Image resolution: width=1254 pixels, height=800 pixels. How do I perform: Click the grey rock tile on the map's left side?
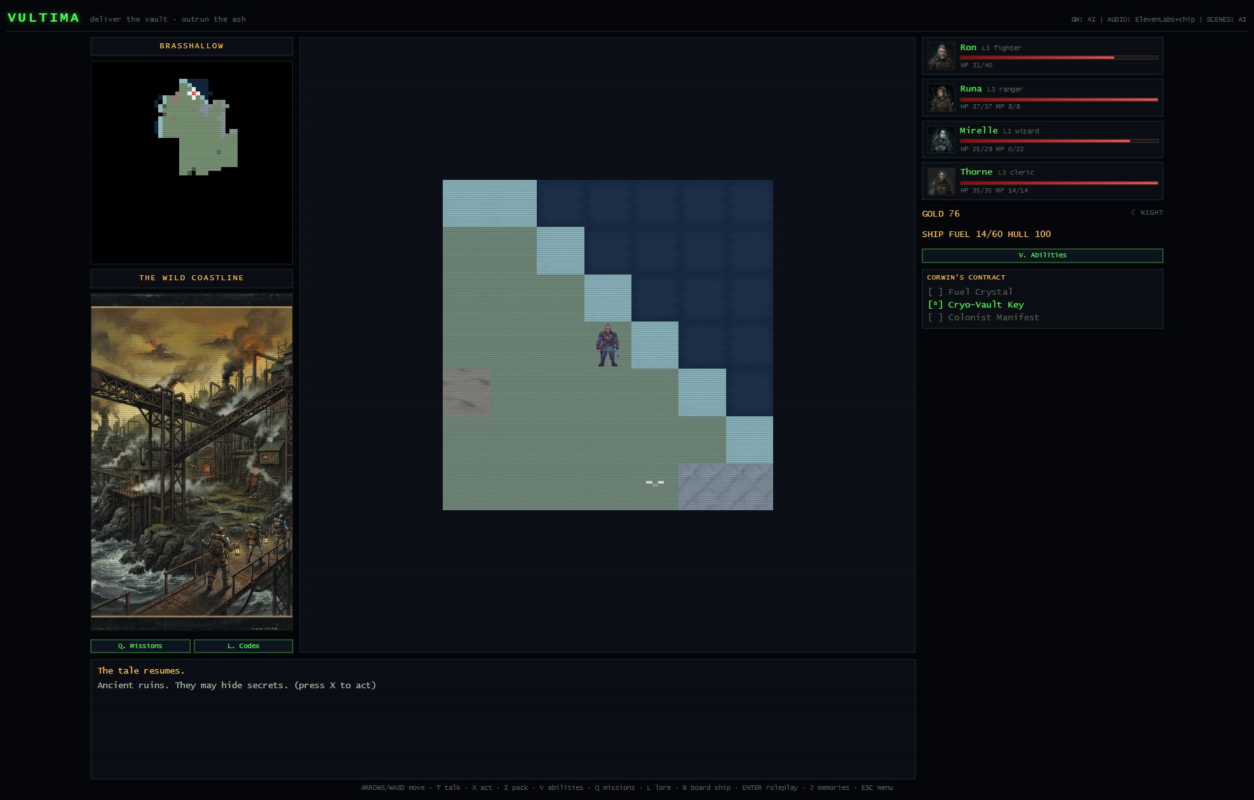pyautogui.click(x=466, y=392)
